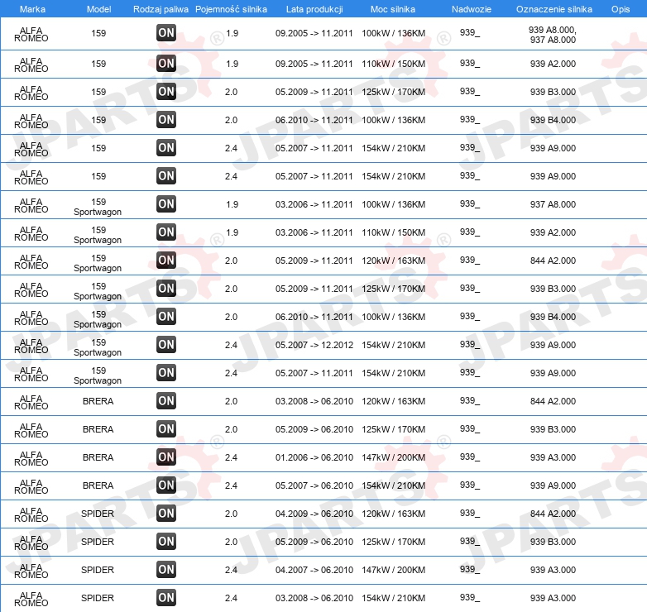Click ON icon in BRERA 120kW/163KM row
This screenshot has width=647, height=612.
pos(166,401)
